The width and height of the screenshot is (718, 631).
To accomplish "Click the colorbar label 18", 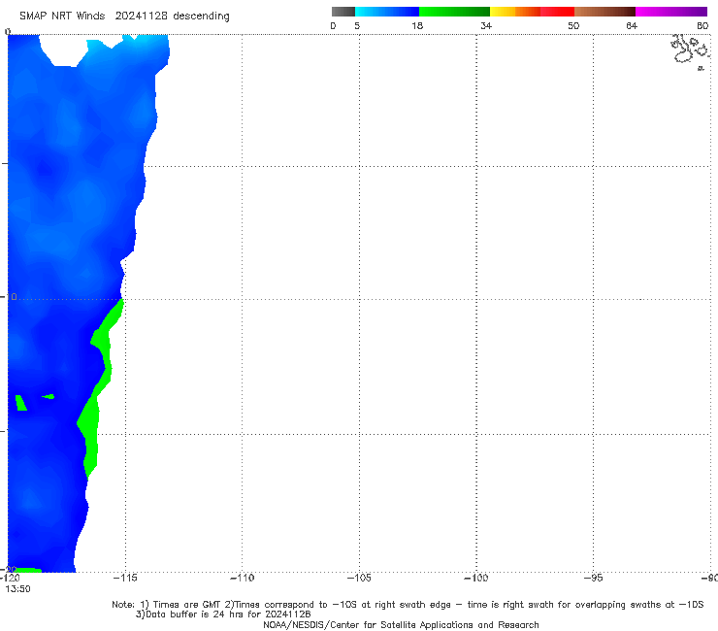I will coord(417,25).
